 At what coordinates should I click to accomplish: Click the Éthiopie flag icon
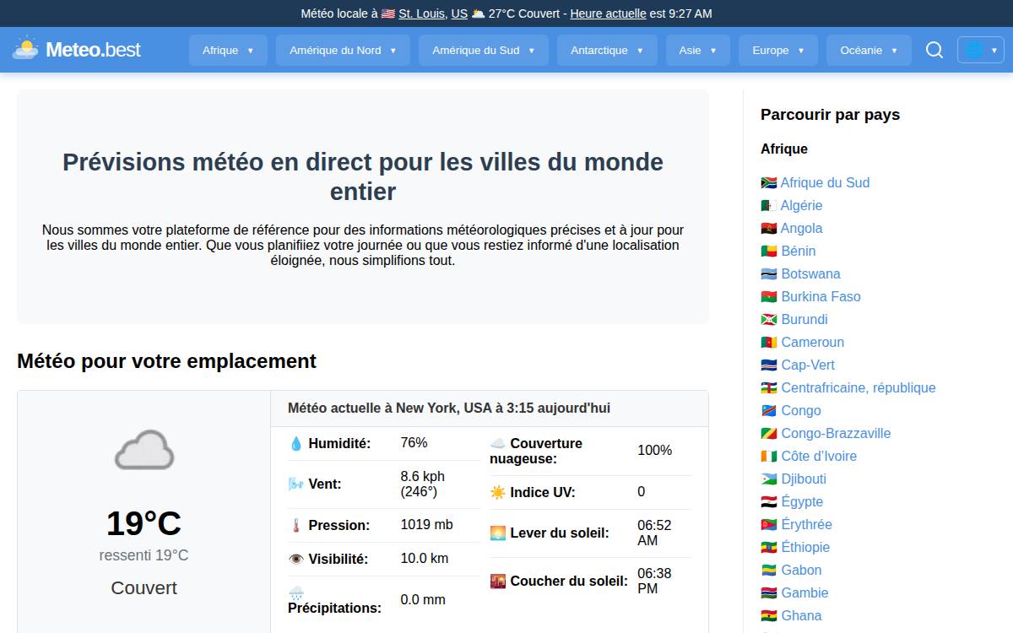coord(768,547)
